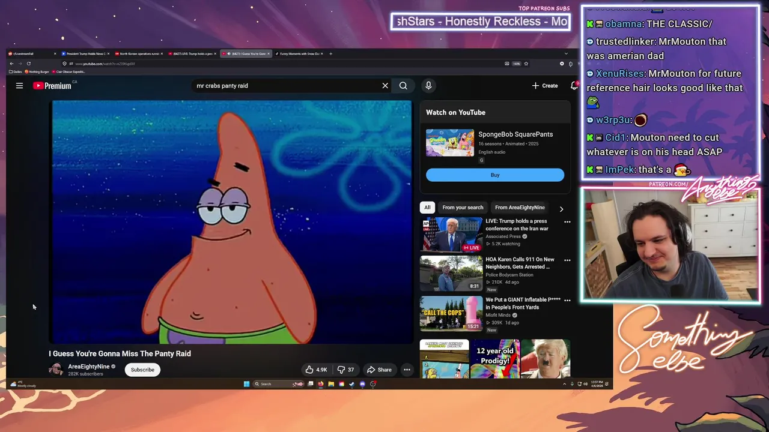Open options for Trump press conference video
The image size is (769, 432).
567,222
